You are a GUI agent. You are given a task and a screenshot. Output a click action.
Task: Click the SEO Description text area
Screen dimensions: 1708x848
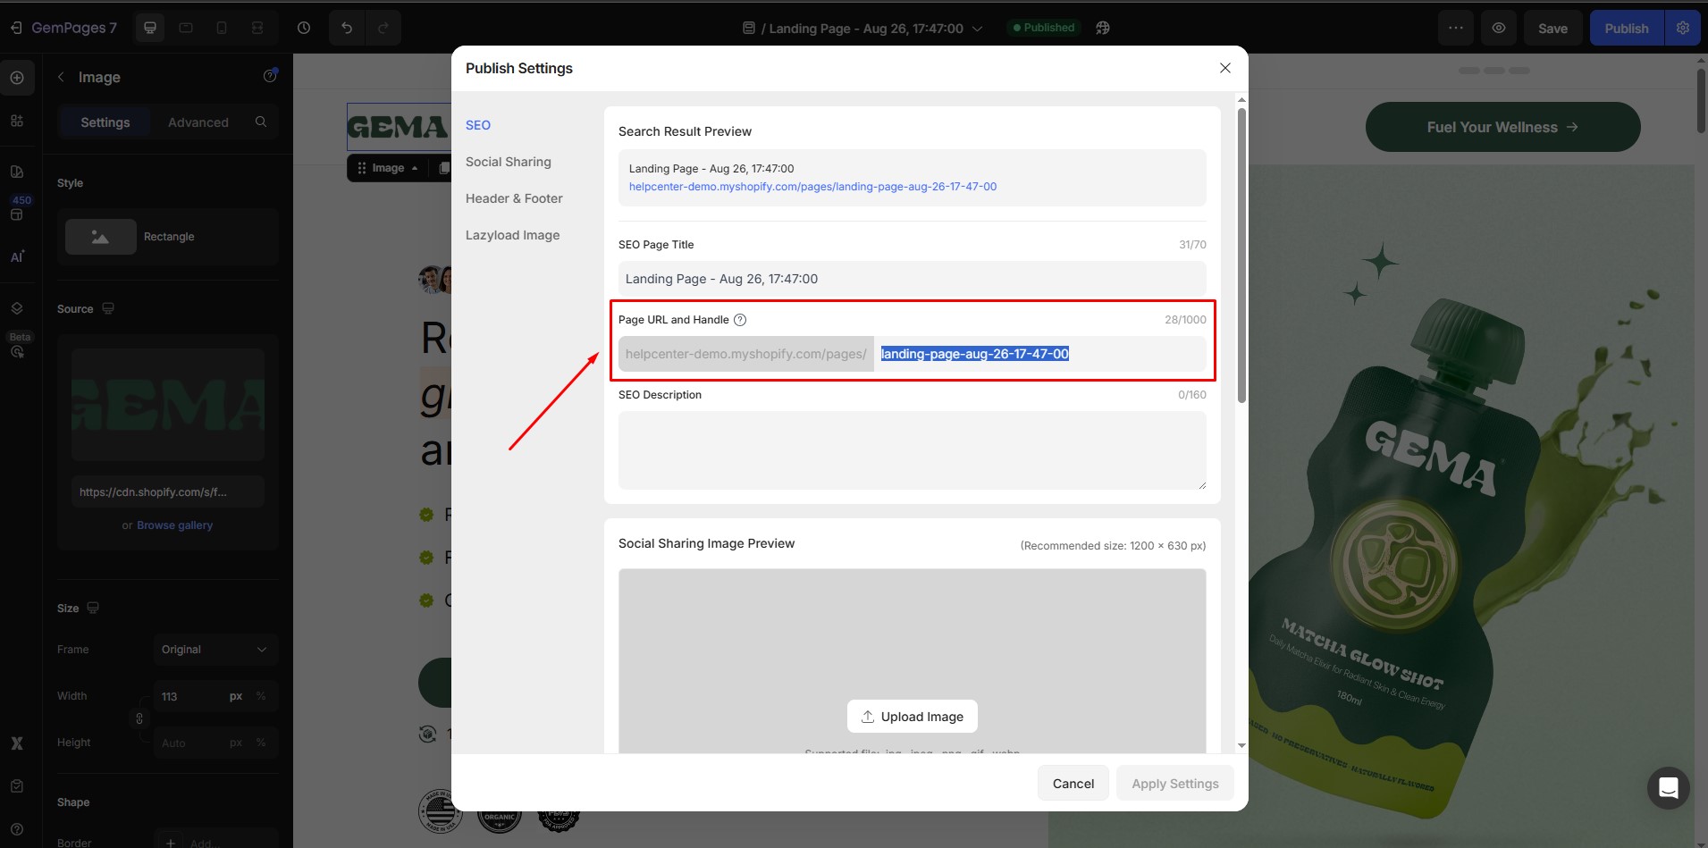click(x=912, y=449)
